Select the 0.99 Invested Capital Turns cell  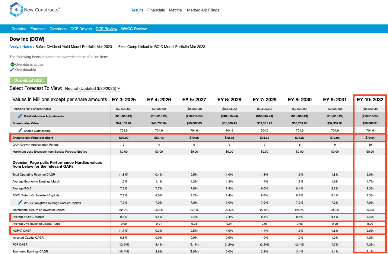[370, 224]
